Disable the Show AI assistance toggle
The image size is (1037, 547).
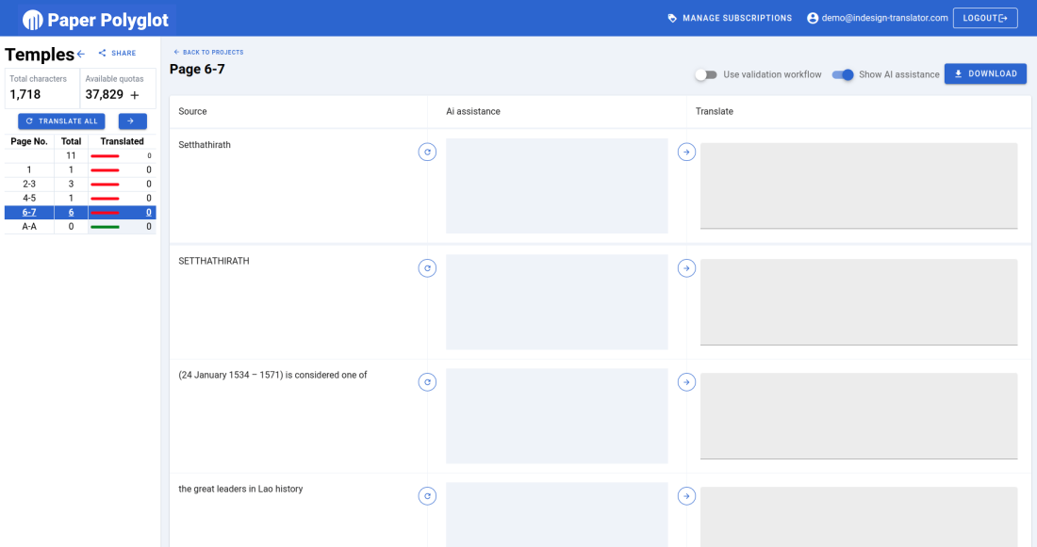coord(843,74)
